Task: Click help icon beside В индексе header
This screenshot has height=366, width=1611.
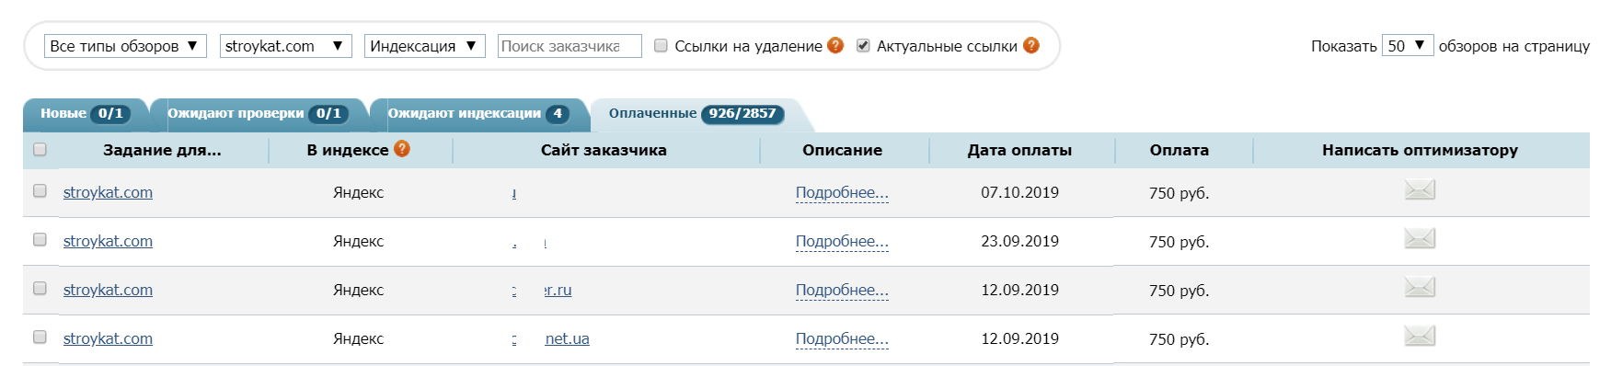Action: 402,149
